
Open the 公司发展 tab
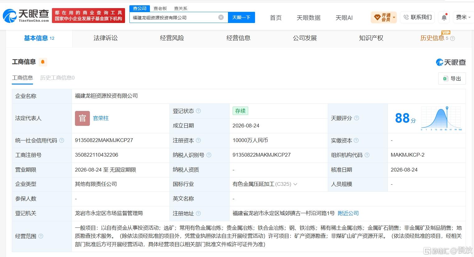click(305, 38)
